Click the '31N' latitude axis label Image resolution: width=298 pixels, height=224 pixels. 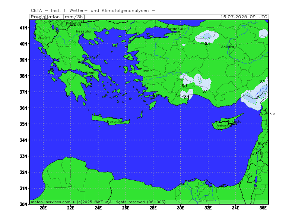pyautogui.click(x=23, y=188)
